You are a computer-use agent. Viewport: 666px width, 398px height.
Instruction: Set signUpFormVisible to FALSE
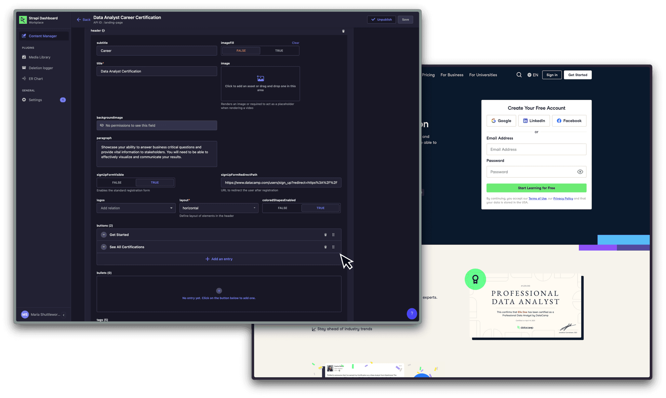click(117, 183)
